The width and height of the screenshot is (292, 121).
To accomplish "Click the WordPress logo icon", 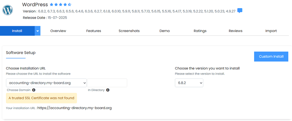I will [x=8, y=10].
